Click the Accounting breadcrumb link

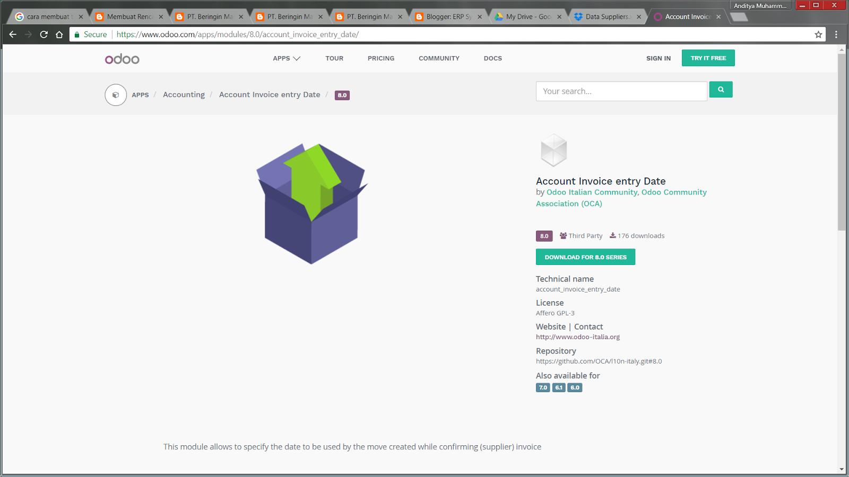184,95
